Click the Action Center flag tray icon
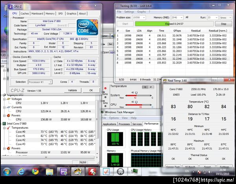The height and width of the screenshot is (184, 236). (199, 172)
